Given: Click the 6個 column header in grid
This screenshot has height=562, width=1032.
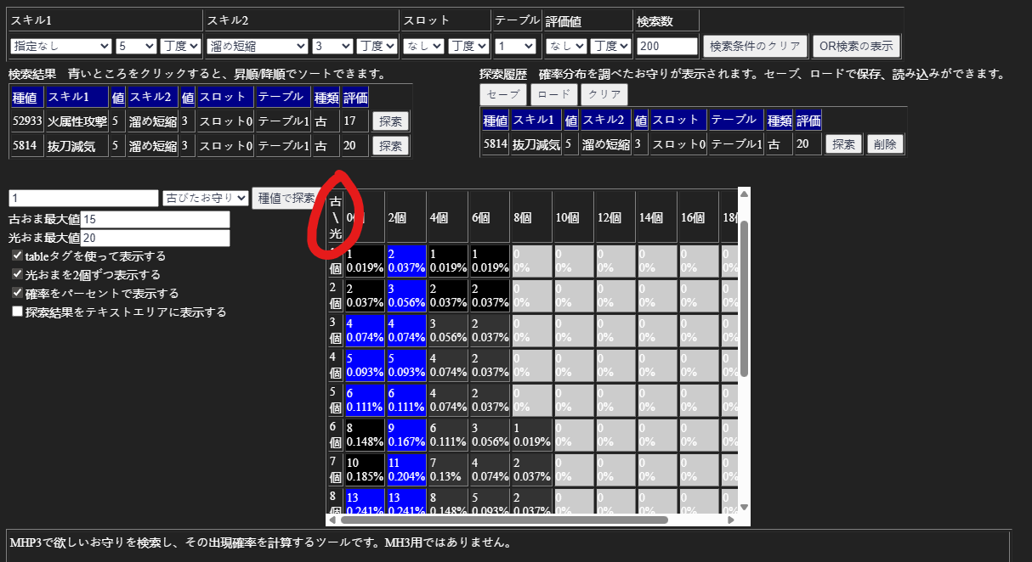Looking at the screenshot, I should pos(490,217).
